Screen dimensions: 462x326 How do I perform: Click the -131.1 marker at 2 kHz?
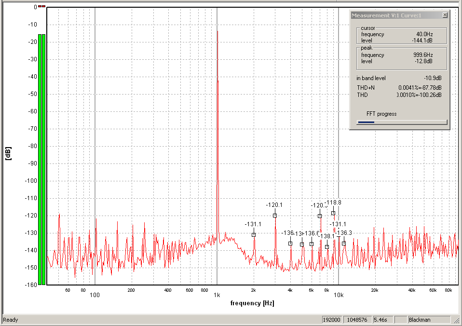pos(254,235)
